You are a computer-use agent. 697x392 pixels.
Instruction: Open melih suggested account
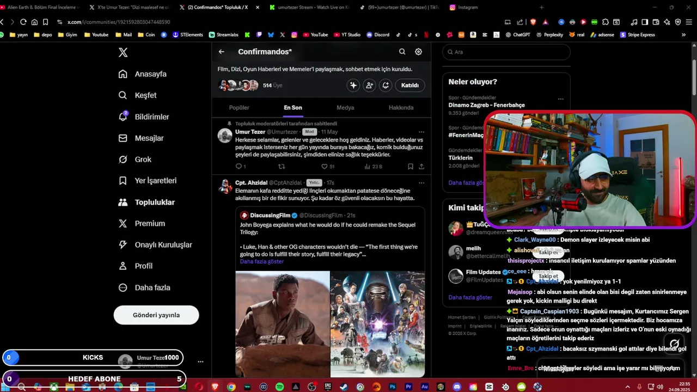pyautogui.click(x=473, y=248)
